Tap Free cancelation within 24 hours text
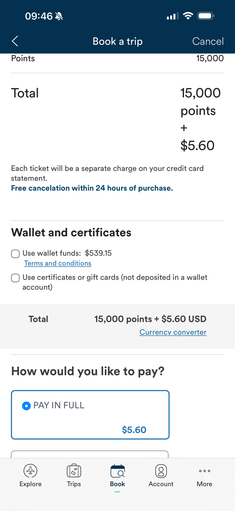This screenshot has width=235, height=511. pyautogui.click(x=92, y=188)
